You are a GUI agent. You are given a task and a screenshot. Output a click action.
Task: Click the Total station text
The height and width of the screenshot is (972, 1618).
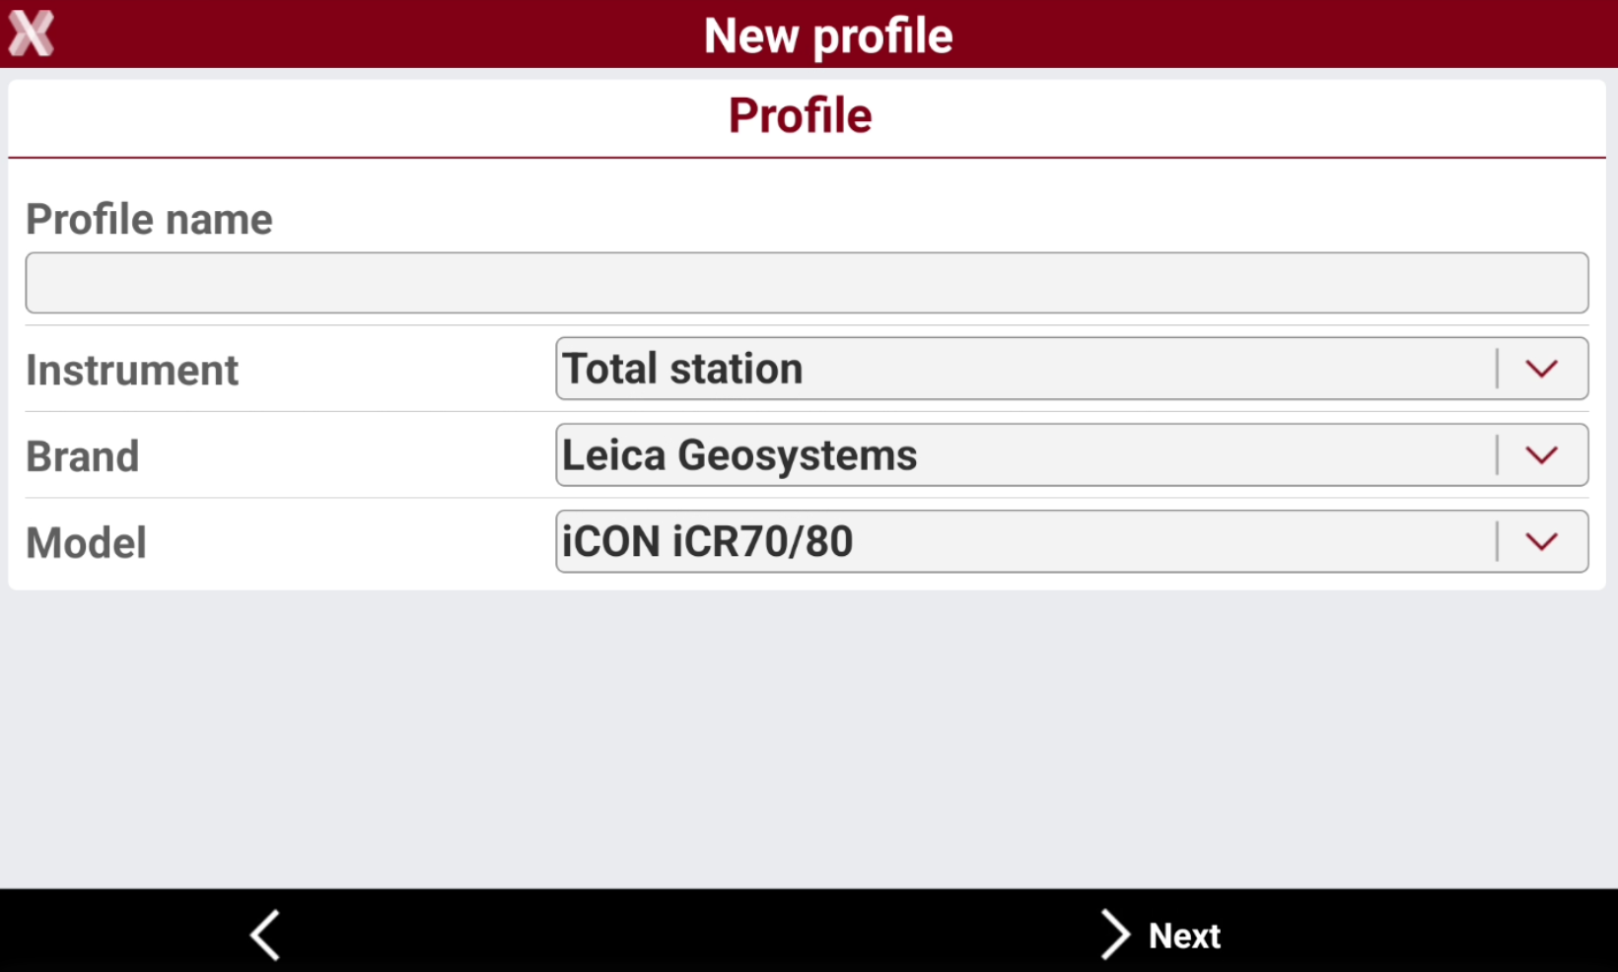[x=682, y=369]
